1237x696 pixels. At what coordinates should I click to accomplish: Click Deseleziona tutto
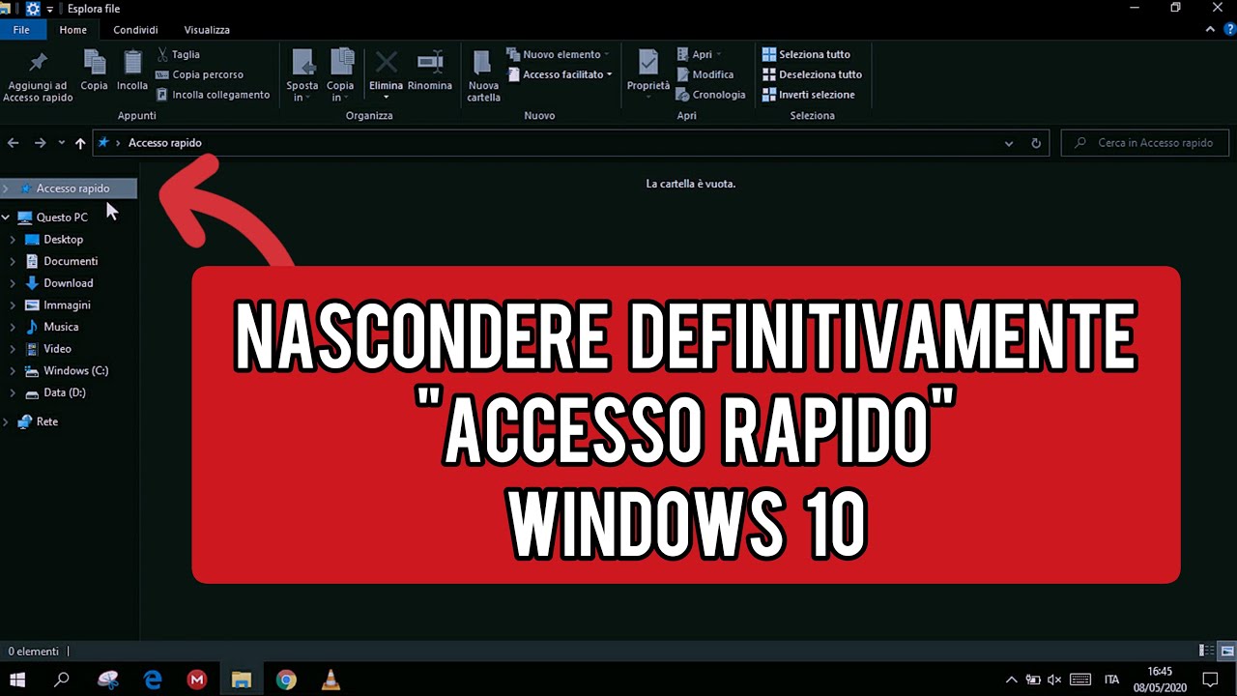(x=812, y=74)
